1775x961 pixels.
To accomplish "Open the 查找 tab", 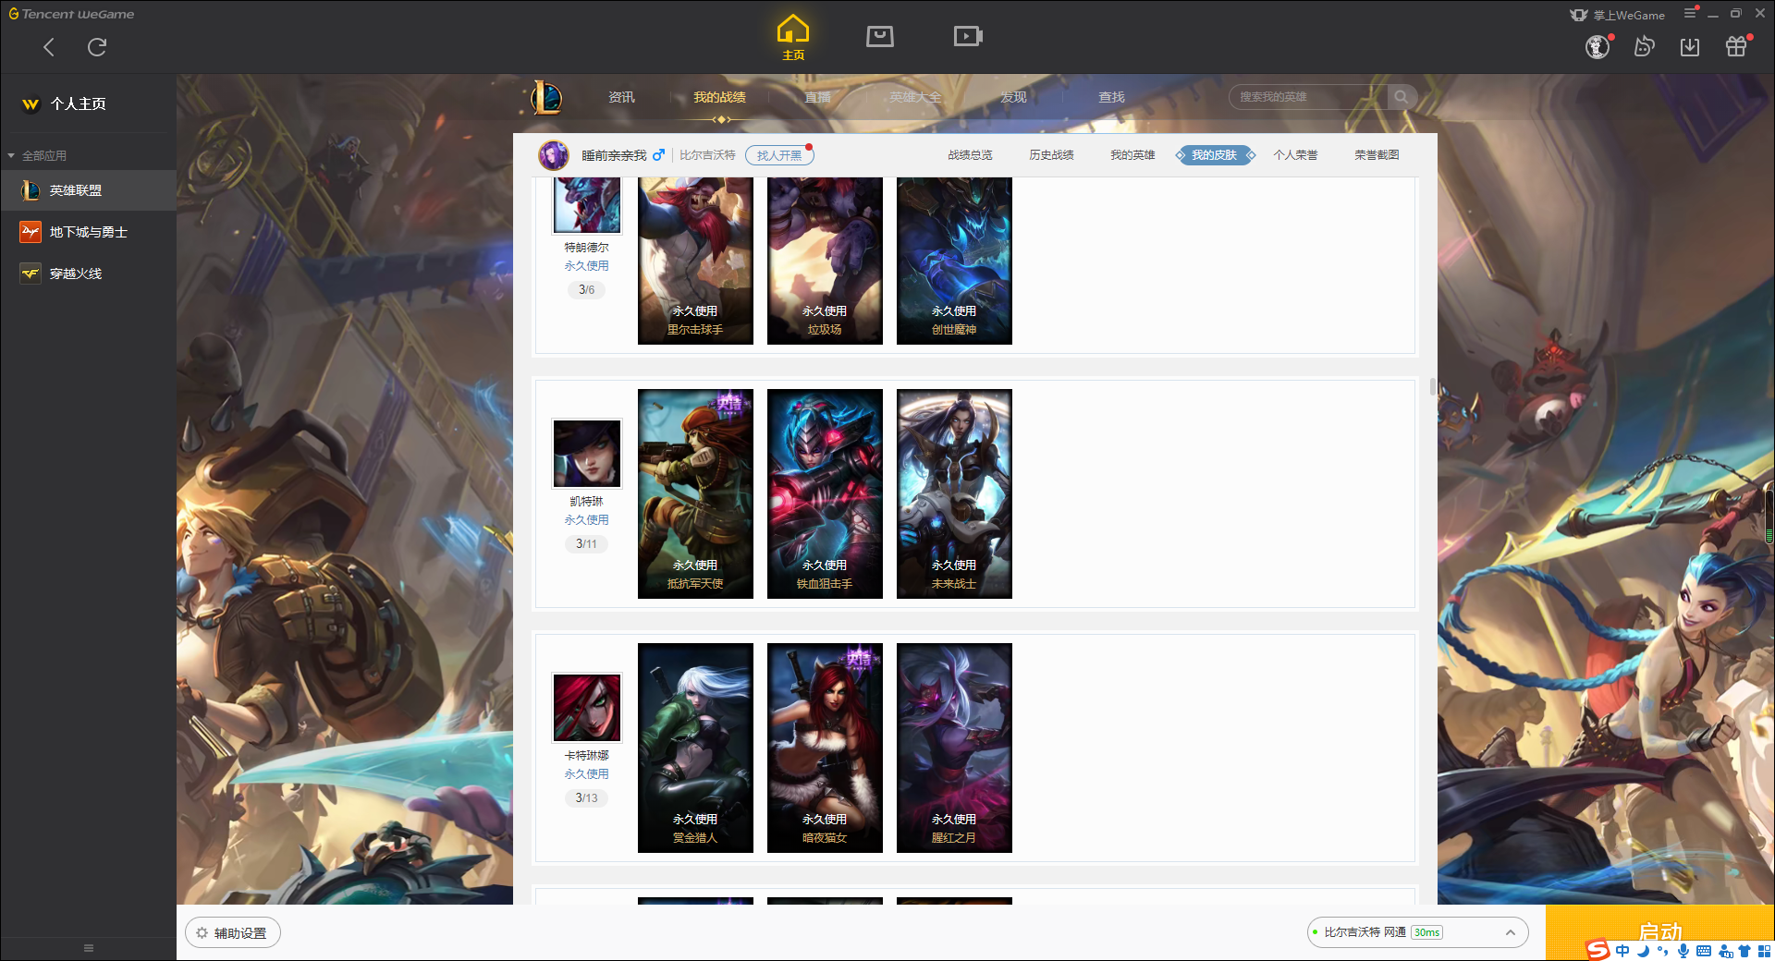I will 1111,97.
